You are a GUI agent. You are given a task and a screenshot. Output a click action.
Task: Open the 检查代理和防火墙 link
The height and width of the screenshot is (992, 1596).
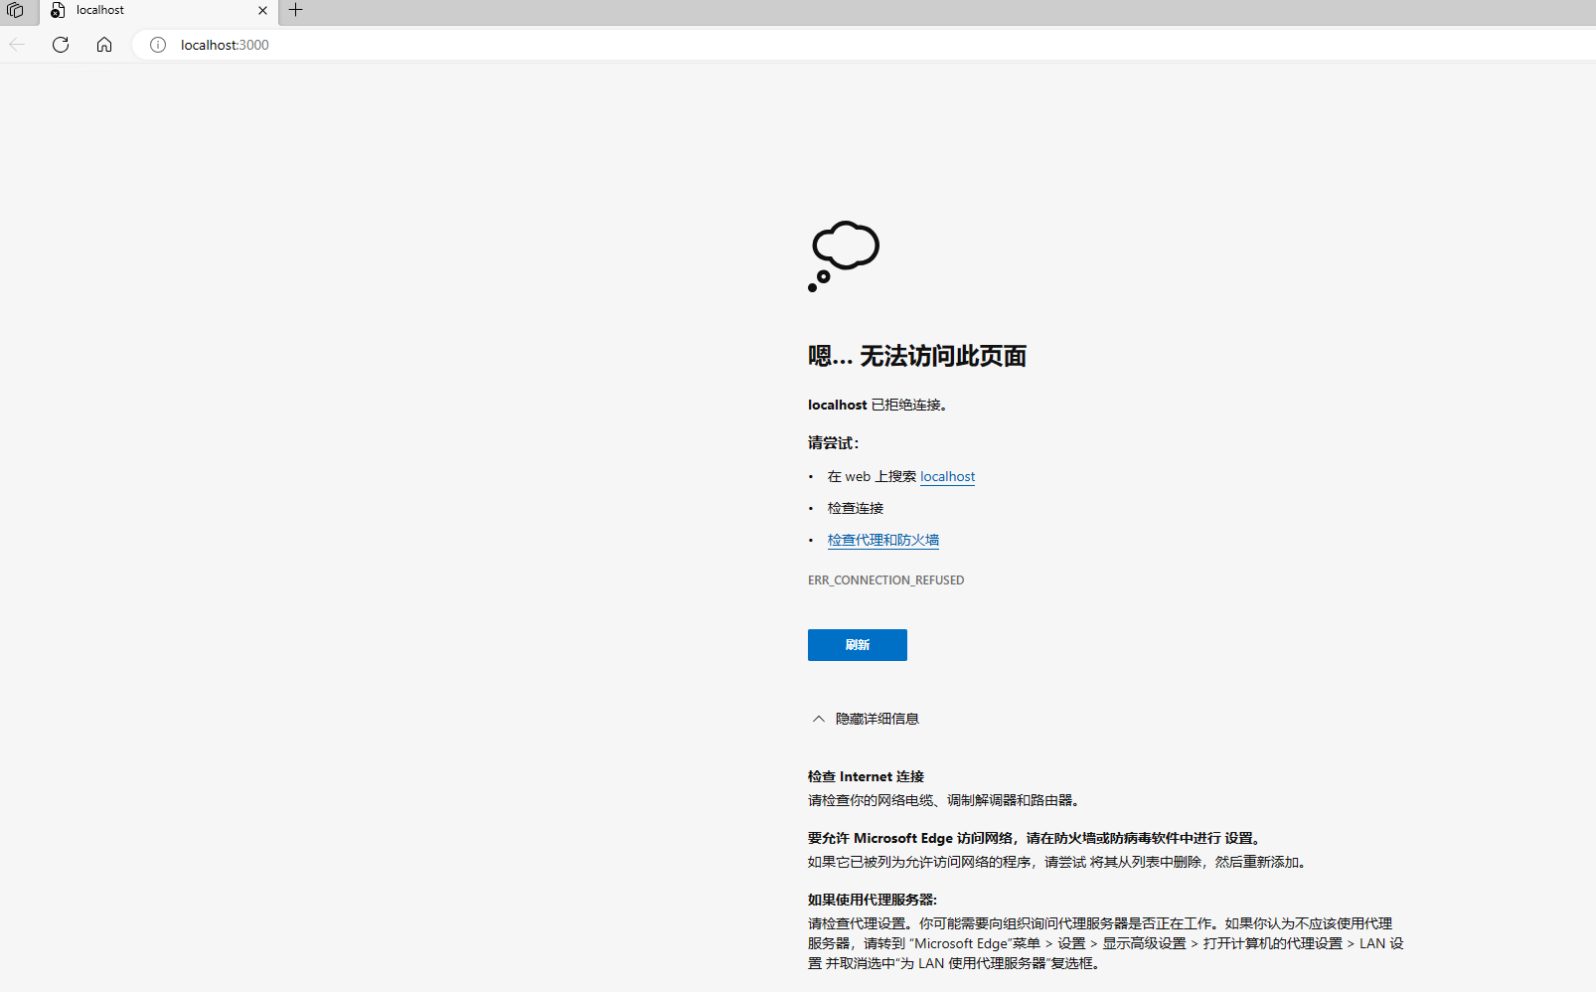point(882,539)
